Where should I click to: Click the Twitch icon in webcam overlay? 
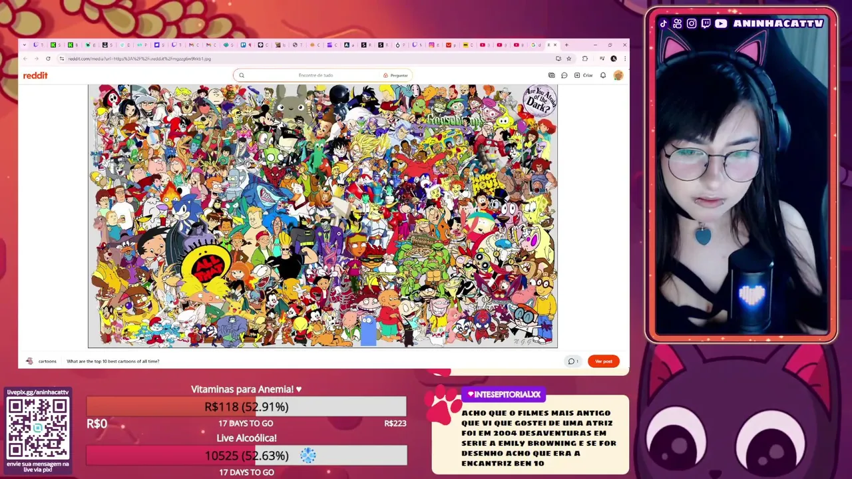coord(706,23)
